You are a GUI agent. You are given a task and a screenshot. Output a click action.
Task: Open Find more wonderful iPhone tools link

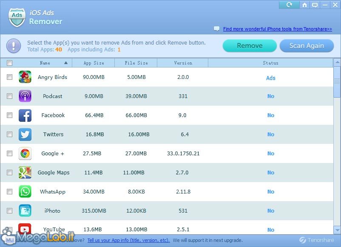(x=278, y=29)
